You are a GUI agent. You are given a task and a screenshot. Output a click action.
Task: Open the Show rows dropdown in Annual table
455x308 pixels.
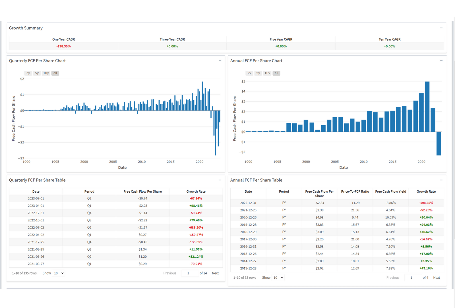[278, 278]
